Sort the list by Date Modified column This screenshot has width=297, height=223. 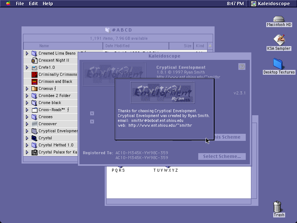click(136, 46)
